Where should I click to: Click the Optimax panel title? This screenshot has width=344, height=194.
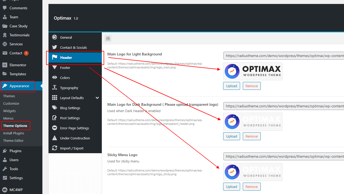pos(63,18)
